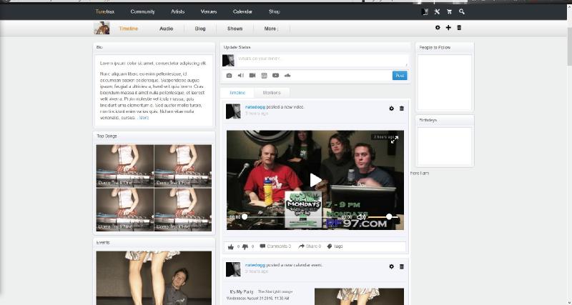Mute the video with the speaker icon
The height and width of the screenshot is (305, 572).
pos(361,216)
